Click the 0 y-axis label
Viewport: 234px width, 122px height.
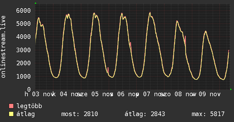coord(29,89)
